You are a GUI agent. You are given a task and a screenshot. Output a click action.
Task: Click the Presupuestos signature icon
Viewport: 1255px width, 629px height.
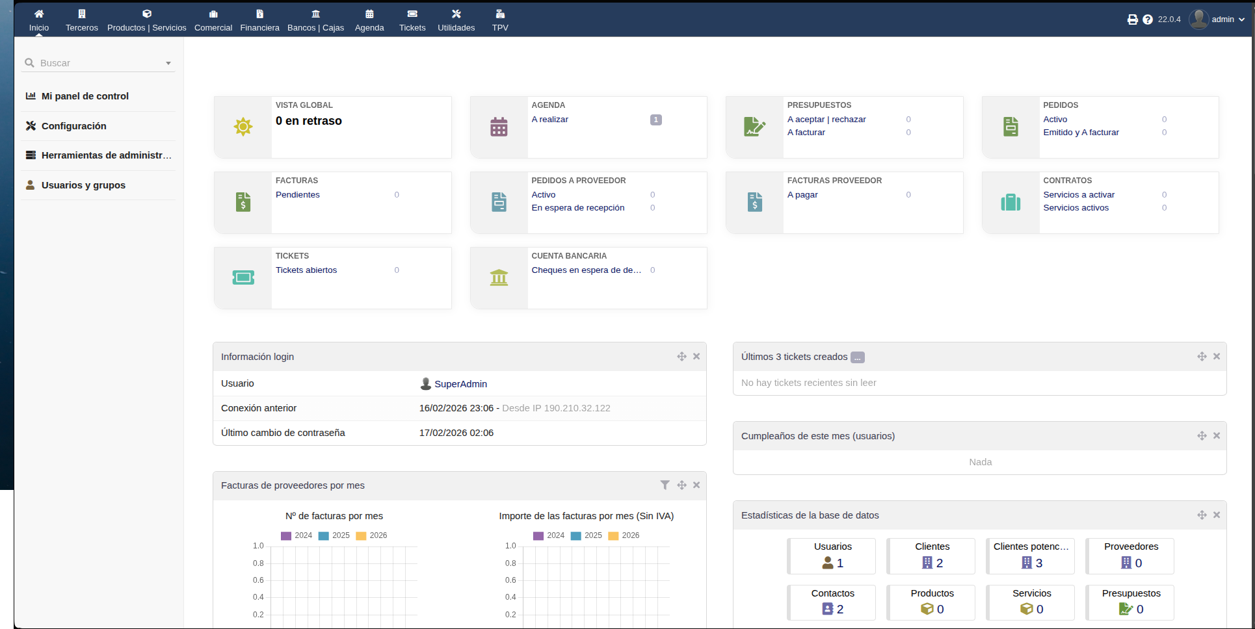coord(755,127)
